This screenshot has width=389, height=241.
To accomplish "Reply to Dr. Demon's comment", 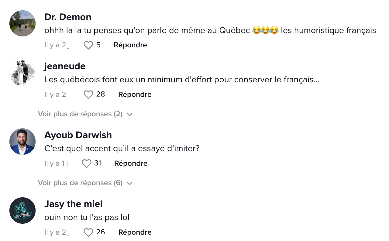I will [130, 45].
